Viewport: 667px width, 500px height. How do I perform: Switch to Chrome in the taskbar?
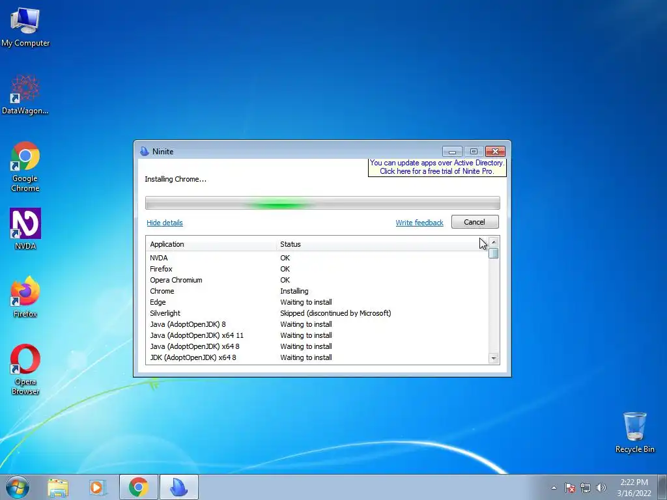click(x=139, y=487)
